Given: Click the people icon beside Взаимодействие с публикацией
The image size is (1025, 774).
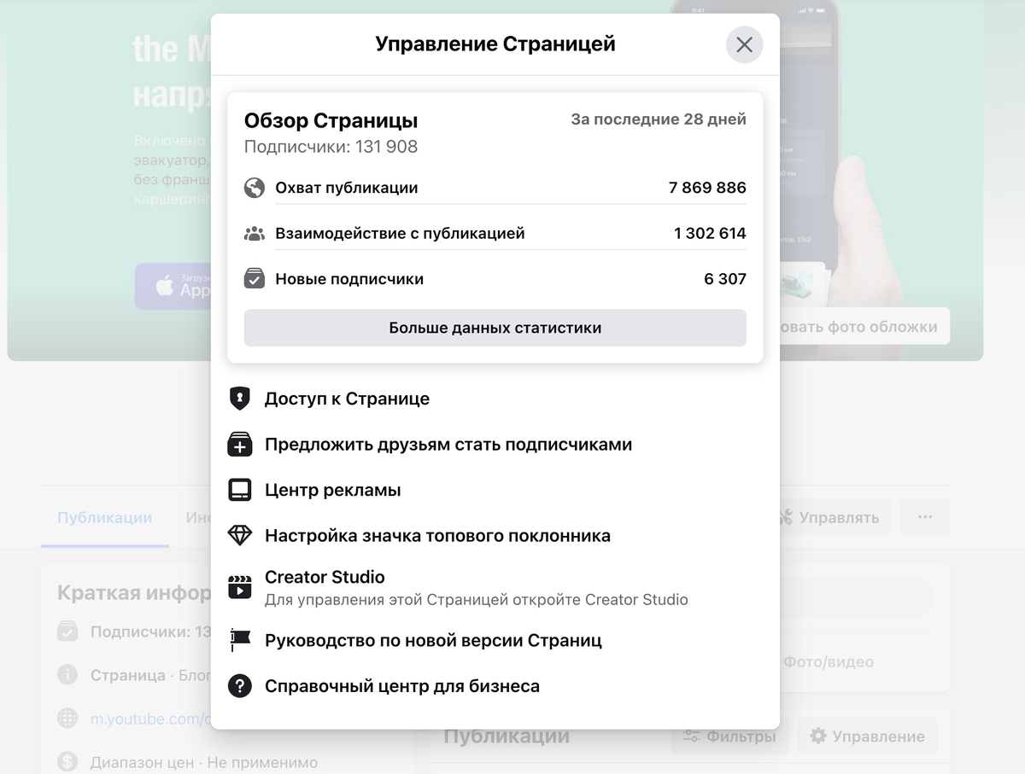Looking at the screenshot, I should 255,233.
